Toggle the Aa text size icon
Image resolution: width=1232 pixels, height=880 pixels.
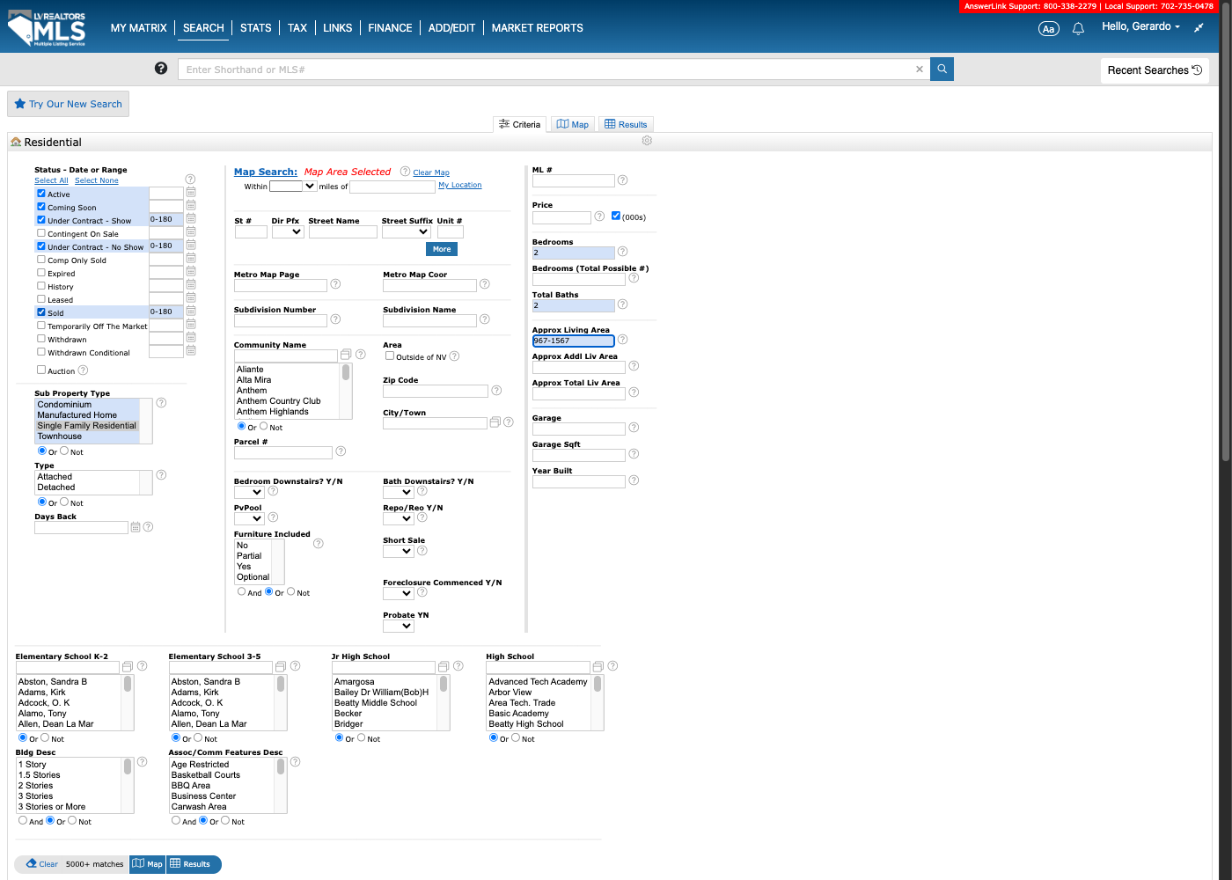click(x=1049, y=28)
